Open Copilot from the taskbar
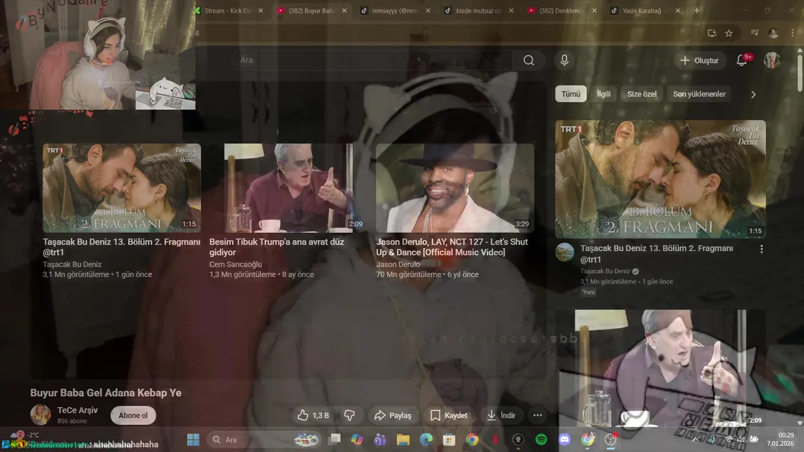This screenshot has width=804, height=452. click(357, 439)
